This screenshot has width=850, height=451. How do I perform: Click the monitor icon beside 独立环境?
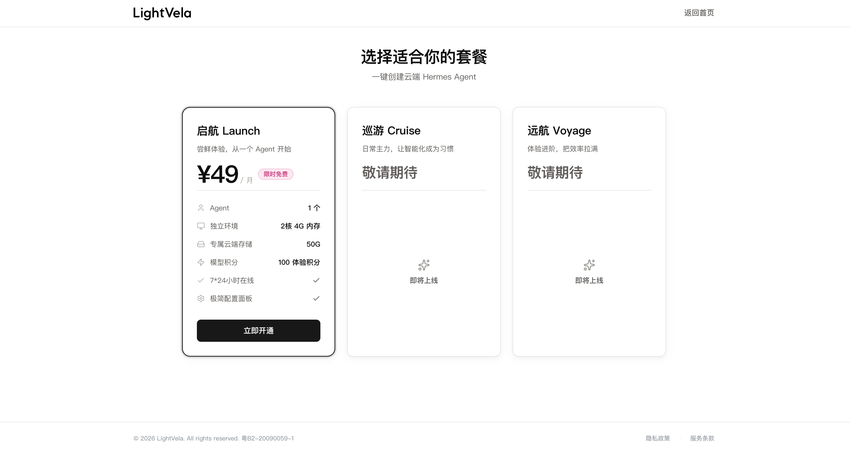[201, 226]
